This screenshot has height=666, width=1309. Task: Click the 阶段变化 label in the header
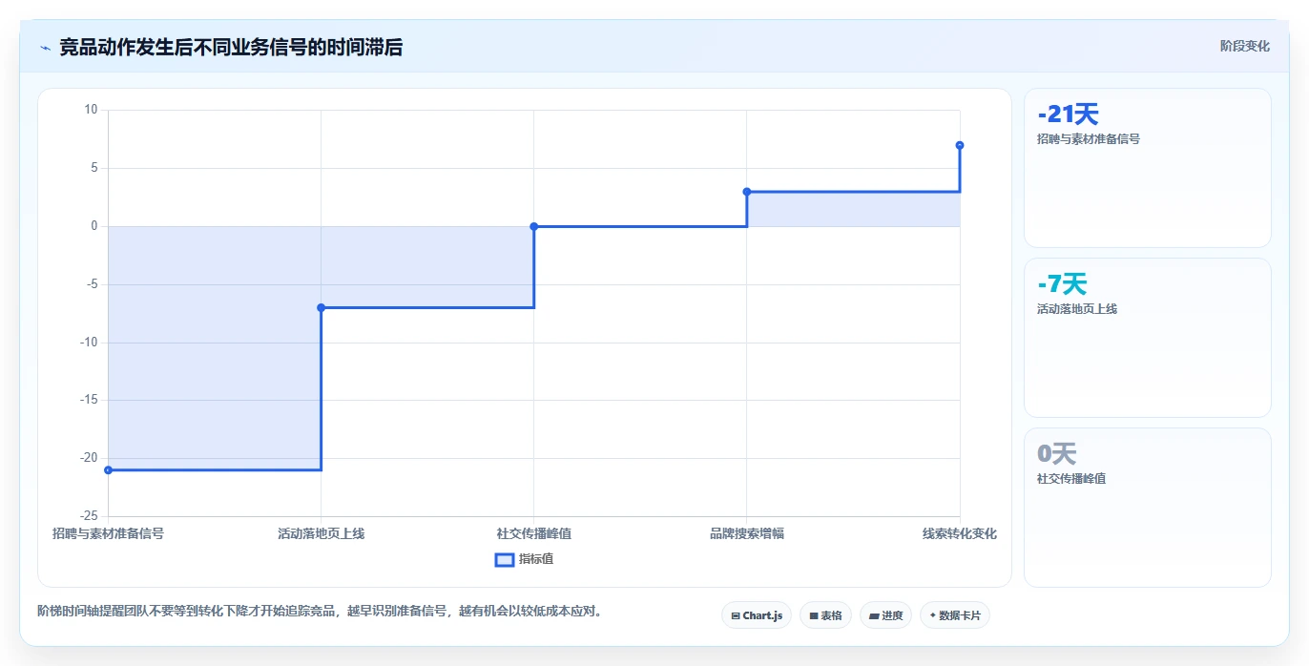click(1244, 46)
